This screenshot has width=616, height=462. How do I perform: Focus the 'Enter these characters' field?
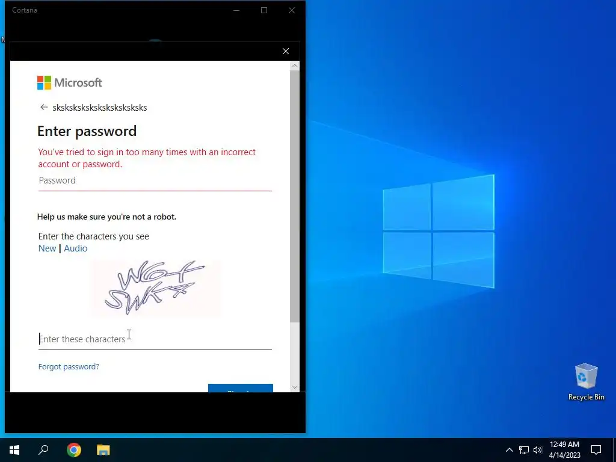pos(155,339)
